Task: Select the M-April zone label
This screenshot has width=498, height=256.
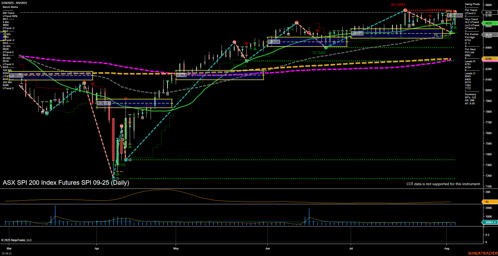Action: click(104, 103)
